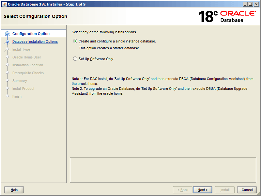Click the Java icon in the title bar
Screen dimensions: 261x196
pos(5,4)
